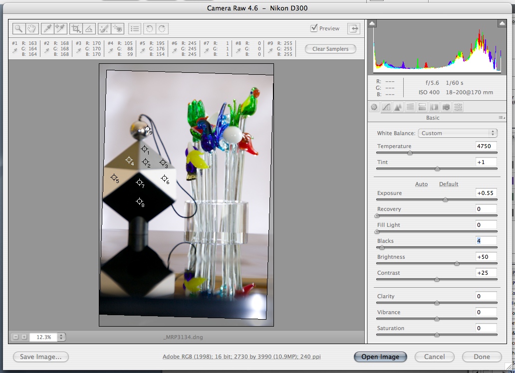This screenshot has width=515, height=373.
Task: Open the zoom level dropdown
Action: tap(61, 337)
